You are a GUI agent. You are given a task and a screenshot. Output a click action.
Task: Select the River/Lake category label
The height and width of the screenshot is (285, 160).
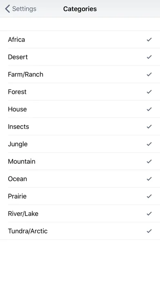point(23,214)
